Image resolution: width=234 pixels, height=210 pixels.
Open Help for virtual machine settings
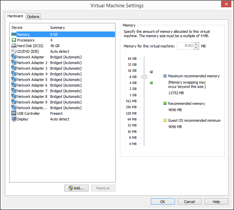coord(216,202)
